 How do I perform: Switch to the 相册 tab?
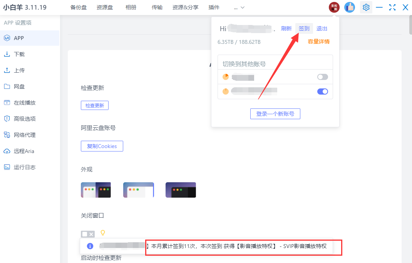(131, 7)
